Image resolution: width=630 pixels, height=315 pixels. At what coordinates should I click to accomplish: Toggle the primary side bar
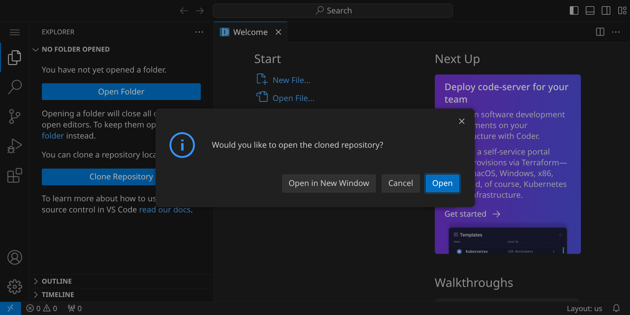pos(574,10)
